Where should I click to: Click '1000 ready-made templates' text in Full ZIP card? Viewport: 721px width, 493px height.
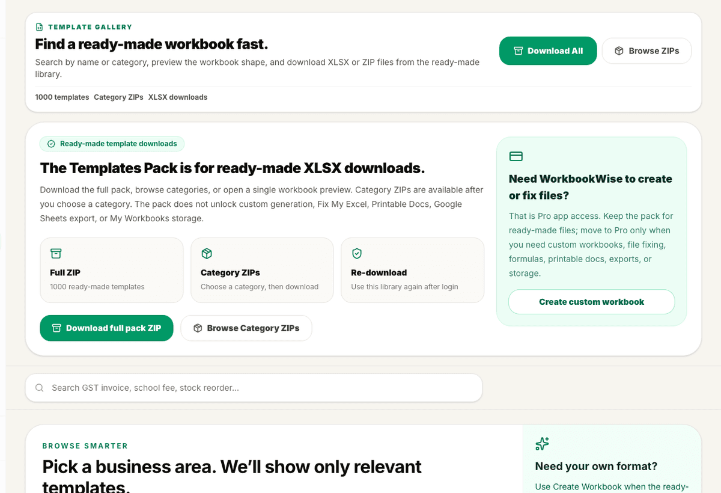[x=97, y=287]
